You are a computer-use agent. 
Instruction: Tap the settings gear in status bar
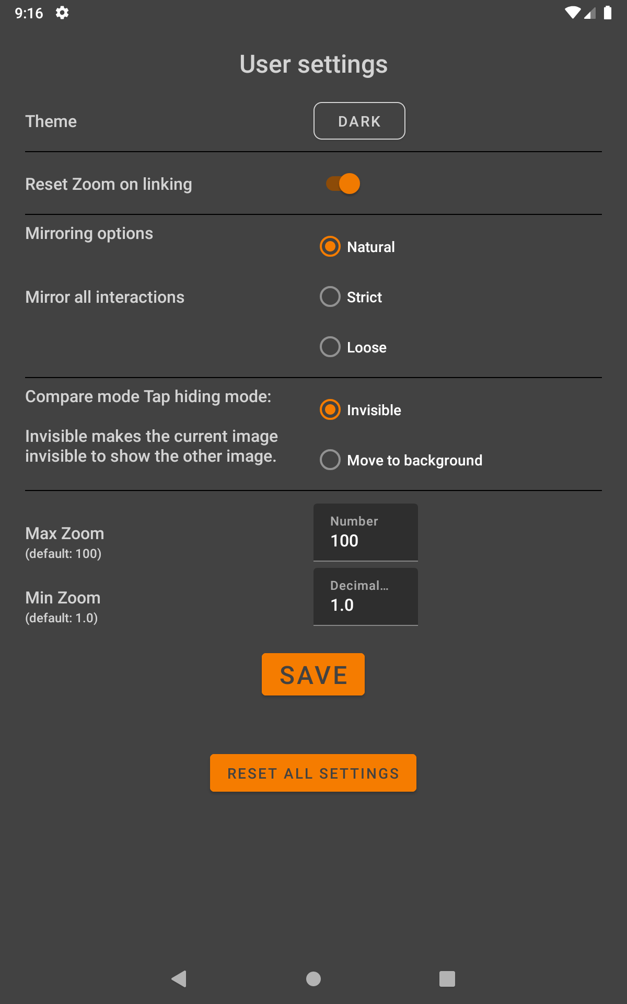(x=62, y=13)
